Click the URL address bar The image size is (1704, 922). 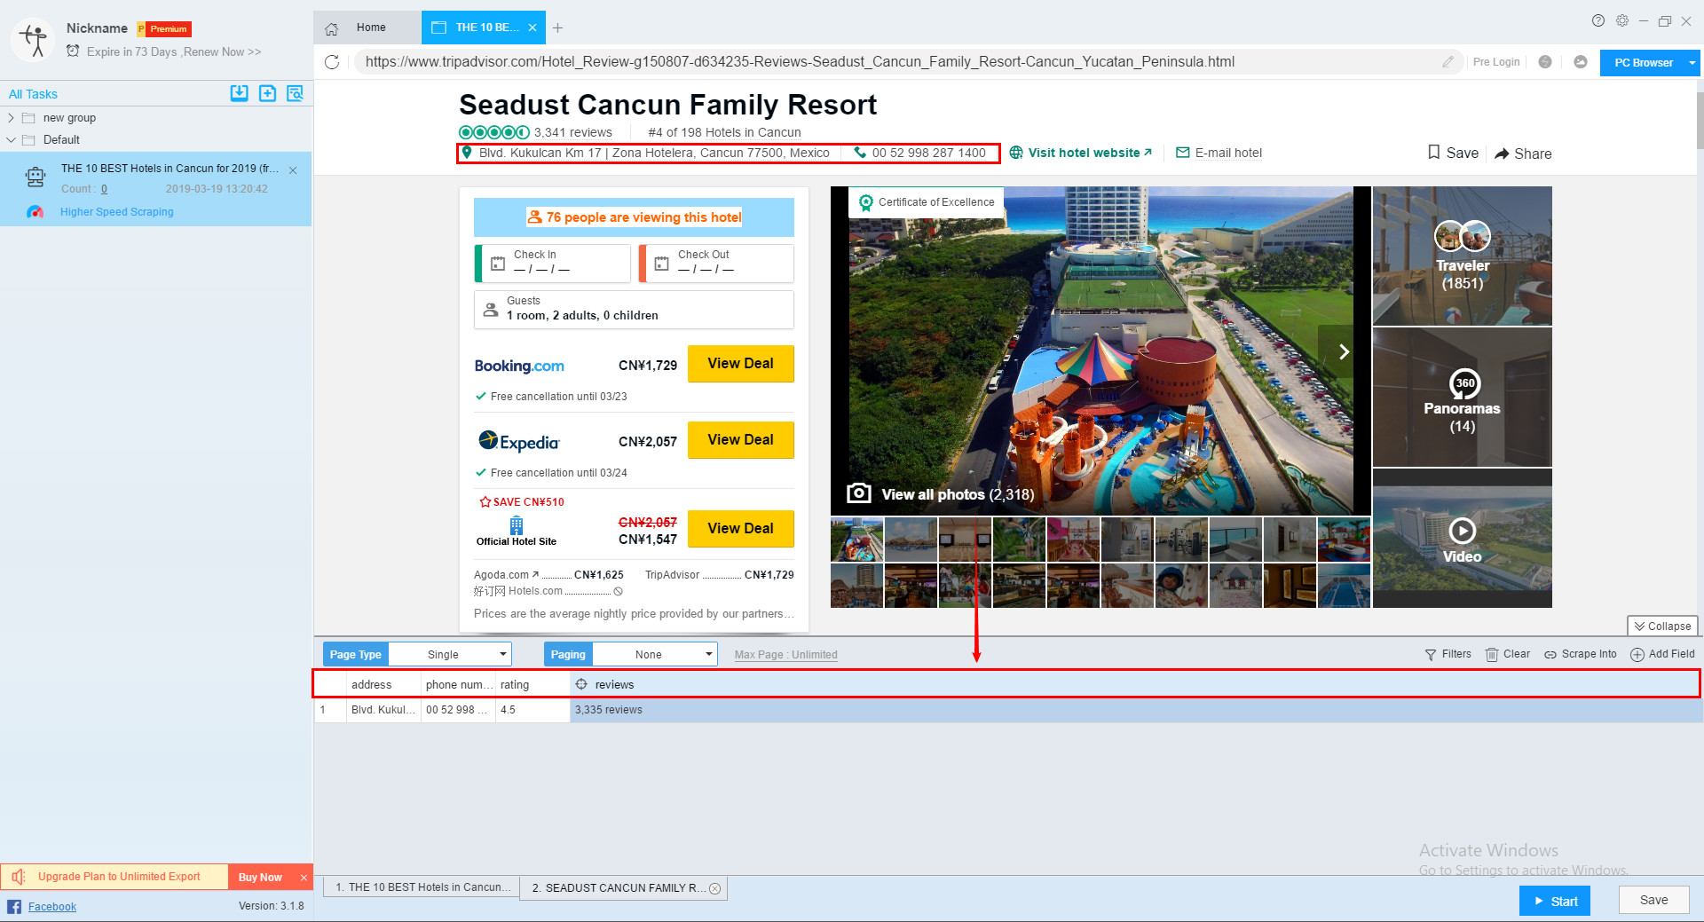[896, 62]
